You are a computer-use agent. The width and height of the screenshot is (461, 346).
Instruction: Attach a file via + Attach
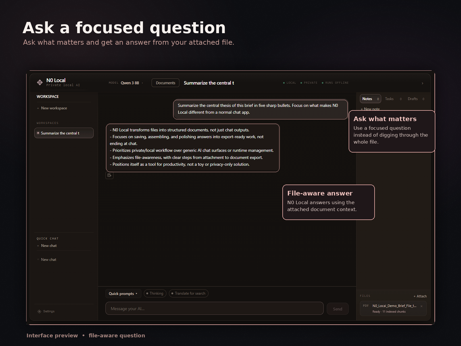[x=420, y=296]
